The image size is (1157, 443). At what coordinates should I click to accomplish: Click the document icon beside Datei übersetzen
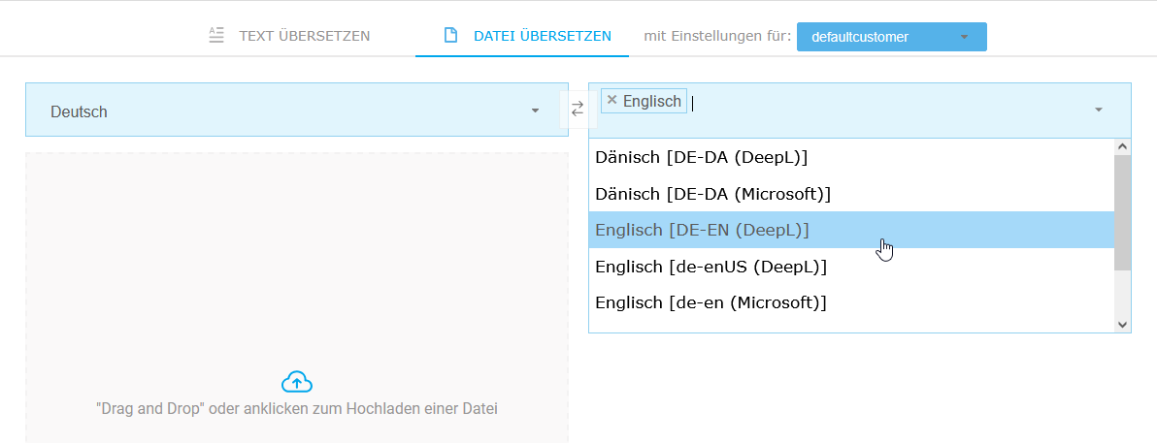point(450,36)
